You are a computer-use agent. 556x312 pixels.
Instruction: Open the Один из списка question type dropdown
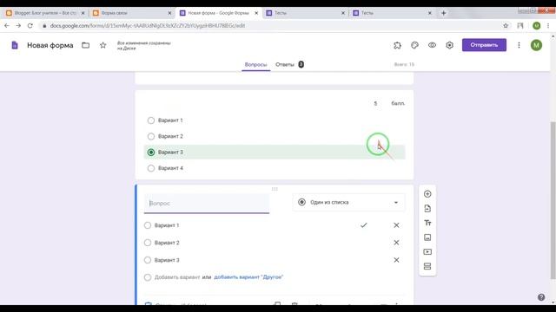(348, 202)
